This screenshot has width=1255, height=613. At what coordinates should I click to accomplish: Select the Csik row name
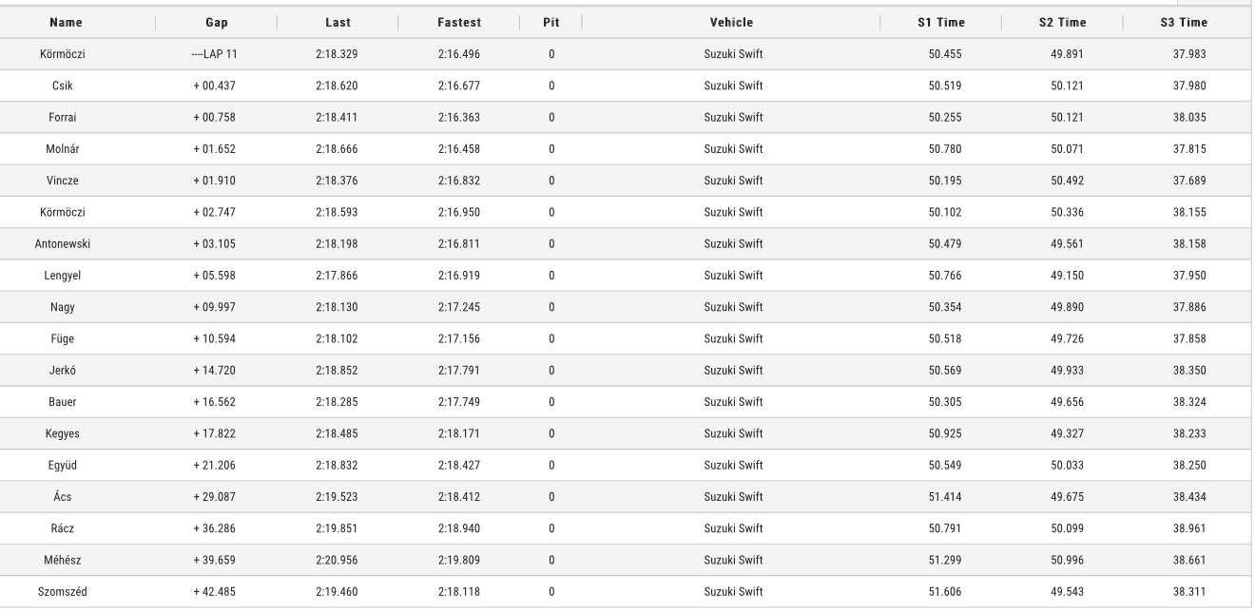tap(63, 86)
